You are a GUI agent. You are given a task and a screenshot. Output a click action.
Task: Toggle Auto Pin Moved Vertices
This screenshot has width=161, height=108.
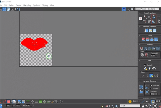(151, 76)
